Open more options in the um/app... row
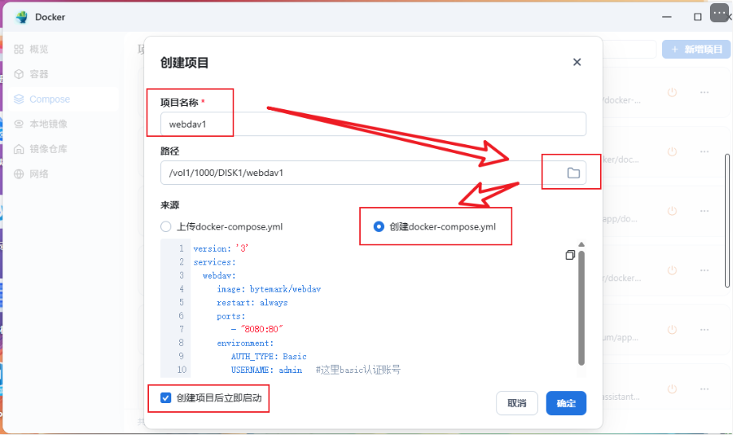The height and width of the screenshot is (435, 733). 704,329
